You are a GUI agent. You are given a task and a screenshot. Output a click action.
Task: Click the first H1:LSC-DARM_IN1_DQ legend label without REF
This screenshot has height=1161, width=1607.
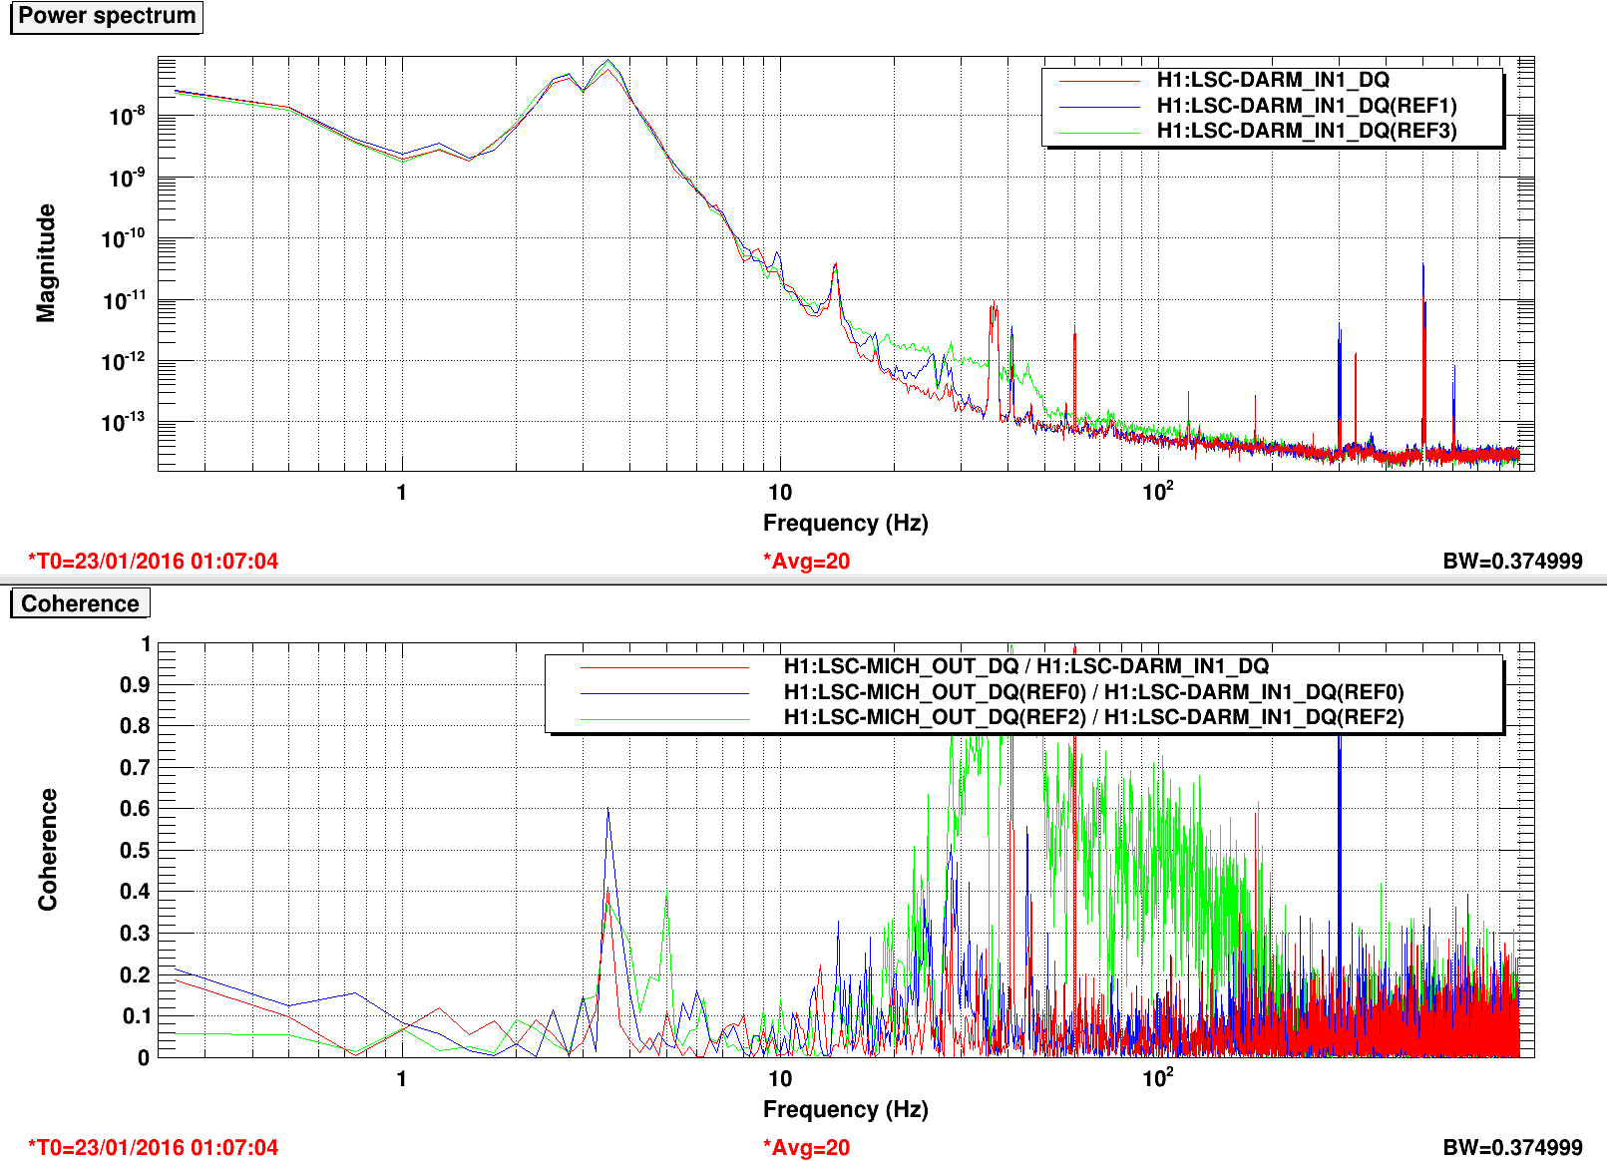[x=1272, y=80]
